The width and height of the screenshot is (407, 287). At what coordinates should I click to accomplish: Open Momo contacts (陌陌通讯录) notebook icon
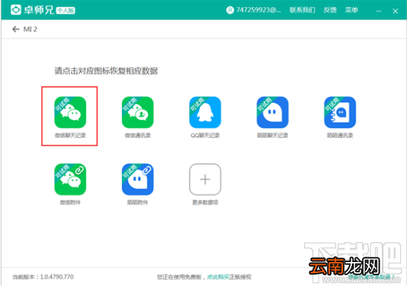(x=340, y=112)
